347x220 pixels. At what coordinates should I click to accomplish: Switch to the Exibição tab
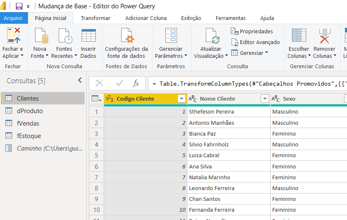191,18
